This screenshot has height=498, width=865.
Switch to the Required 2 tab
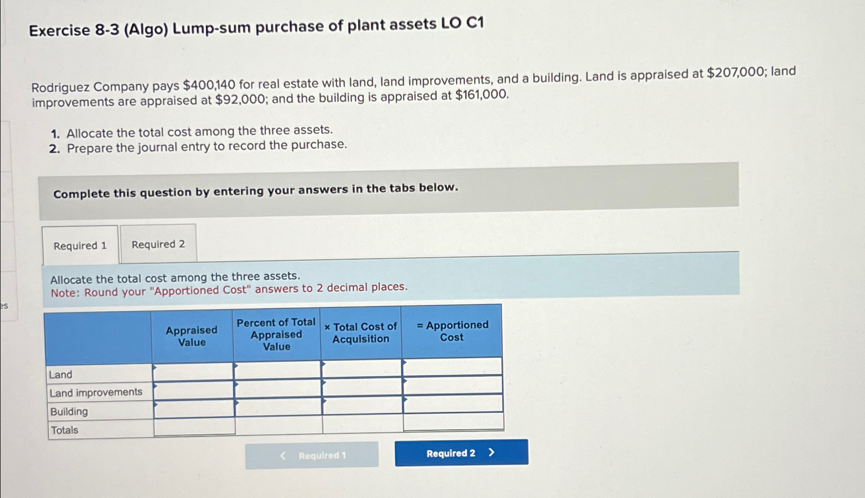[x=158, y=245]
